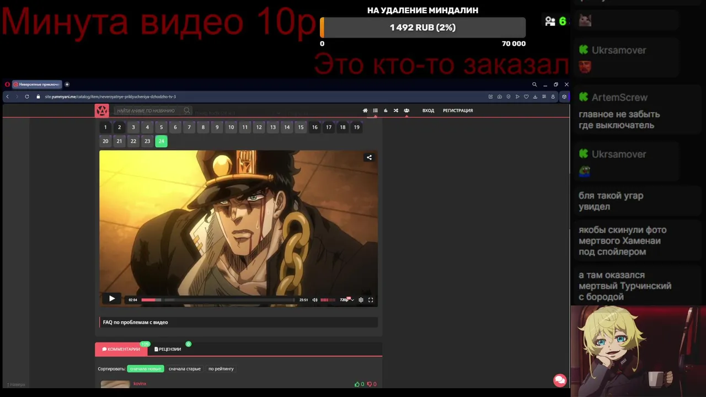The height and width of the screenshot is (397, 706).
Task: Select episode 12
Action: [259, 127]
